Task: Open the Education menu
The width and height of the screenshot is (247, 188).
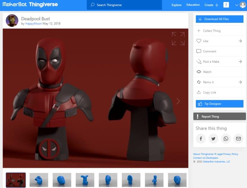Action: coord(193,5)
